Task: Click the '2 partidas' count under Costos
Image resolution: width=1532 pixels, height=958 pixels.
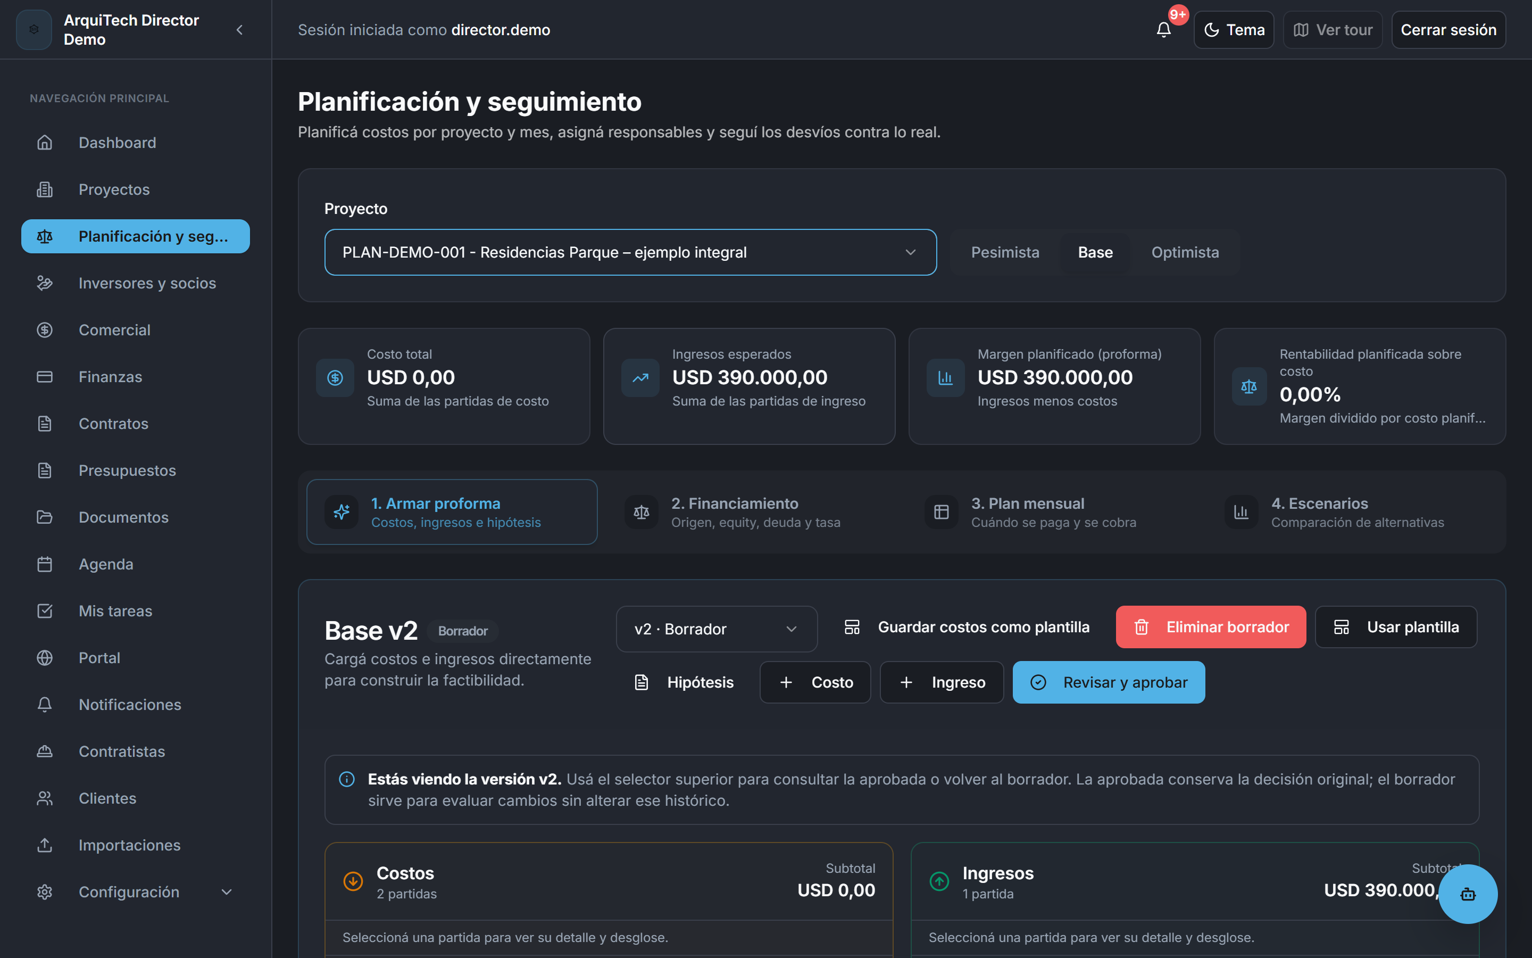Action: pos(406,894)
